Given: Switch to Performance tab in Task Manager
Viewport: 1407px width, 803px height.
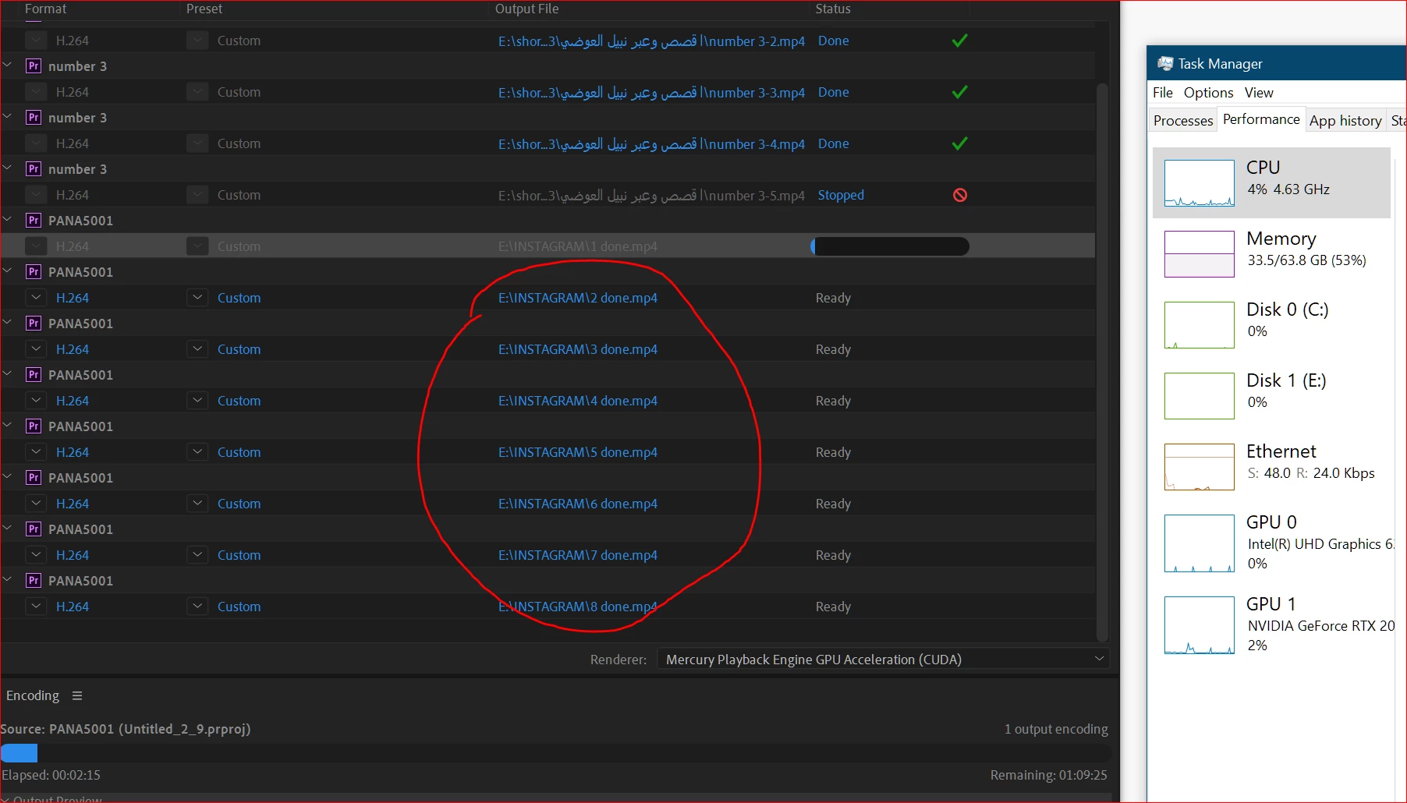Looking at the screenshot, I should coord(1261,119).
